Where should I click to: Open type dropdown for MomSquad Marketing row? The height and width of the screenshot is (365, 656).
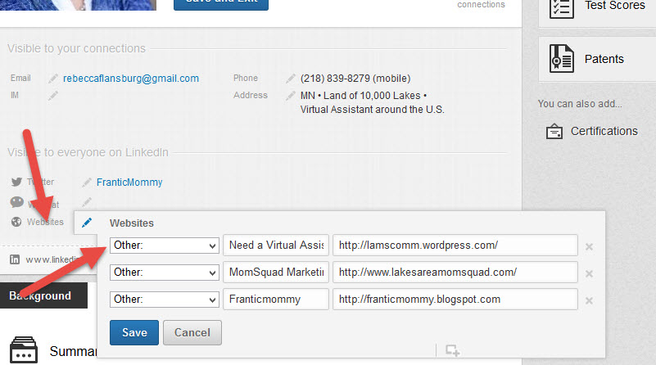165,273
